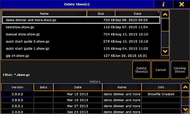This screenshot has height=114, width=190.
Task: Open the info help icon
Action: click(163, 4)
